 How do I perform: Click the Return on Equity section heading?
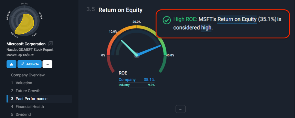120,10
